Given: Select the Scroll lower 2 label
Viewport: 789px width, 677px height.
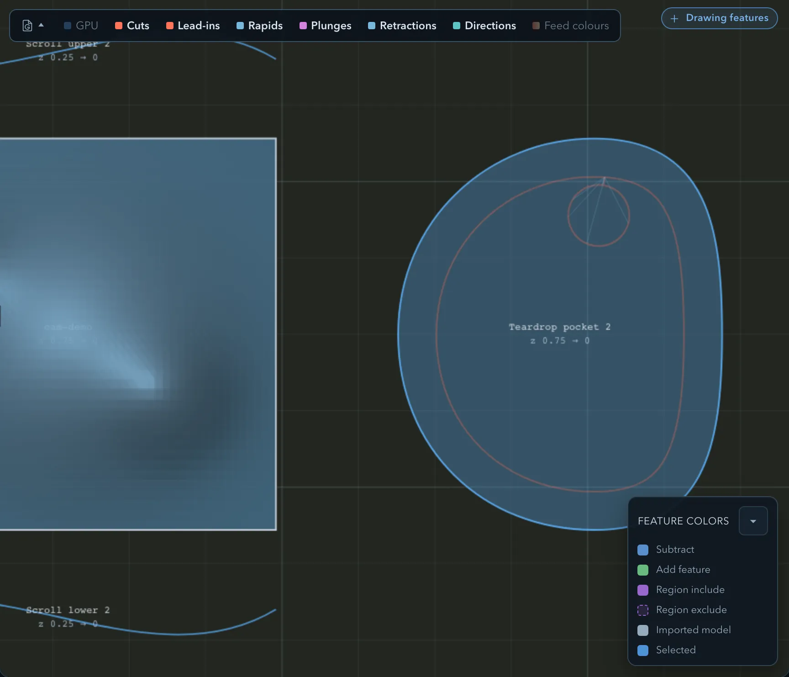Looking at the screenshot, I should coord(68,610).
